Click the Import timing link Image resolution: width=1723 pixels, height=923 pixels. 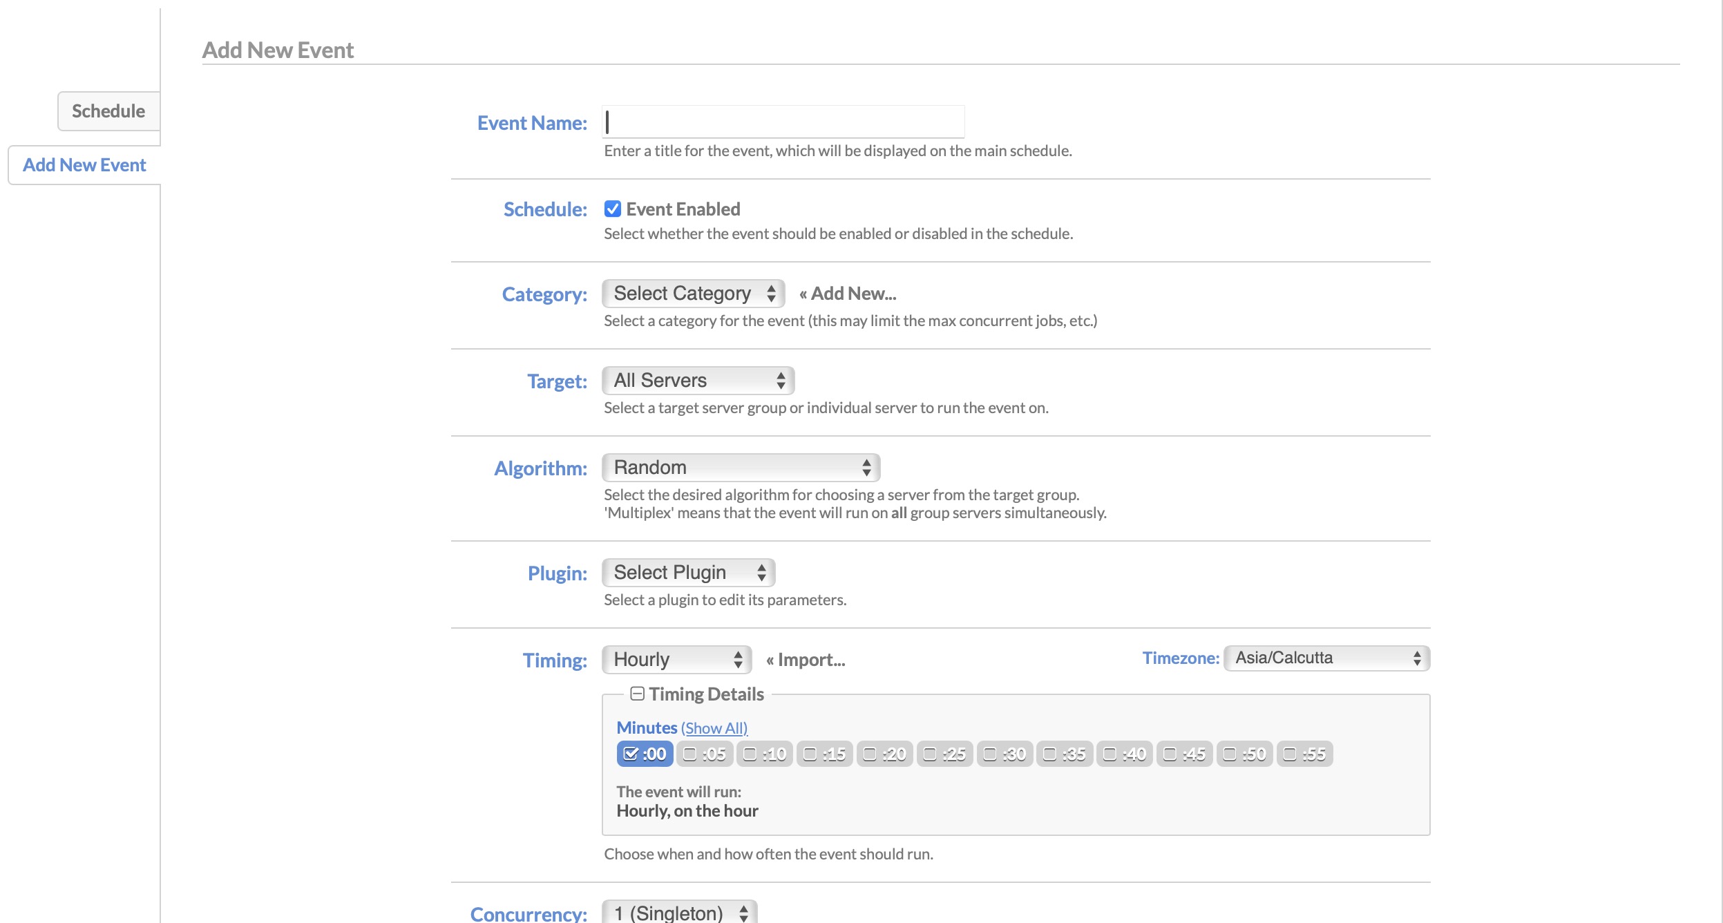coord(806,660)
